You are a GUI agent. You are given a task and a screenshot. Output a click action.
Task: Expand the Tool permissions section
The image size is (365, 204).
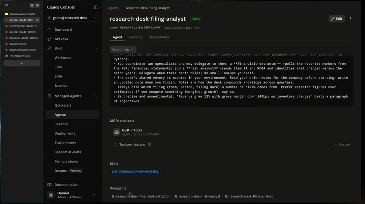pyautogui.click(x=116, y=144)
